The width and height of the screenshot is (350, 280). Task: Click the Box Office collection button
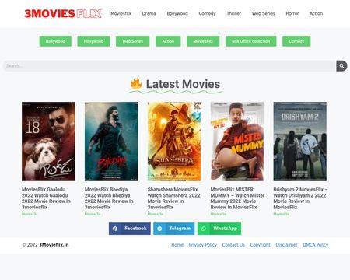click(251, 41)
